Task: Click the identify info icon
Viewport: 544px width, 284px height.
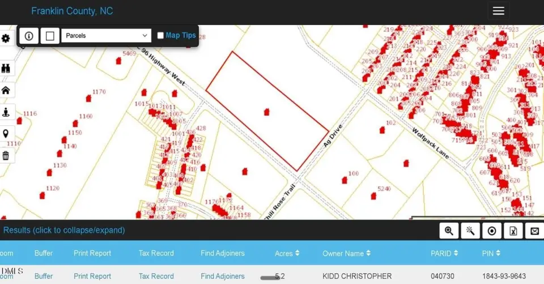Action: tap(29, 36)
